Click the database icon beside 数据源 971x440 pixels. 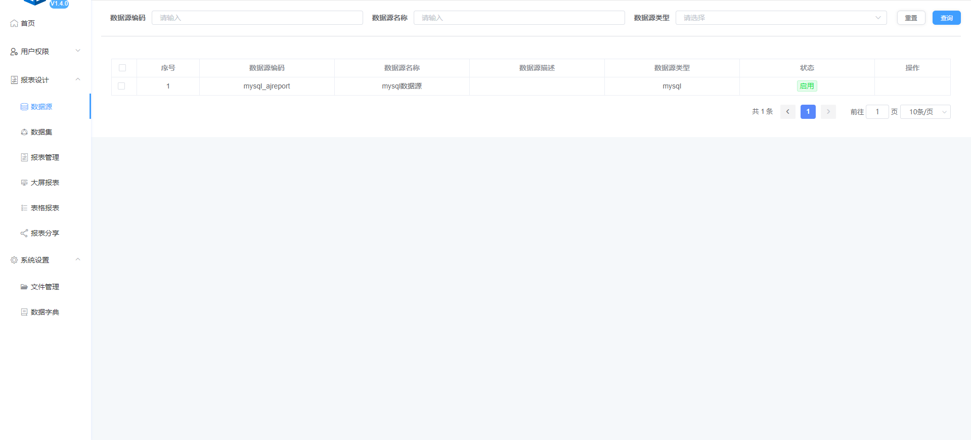coord(24,107)
